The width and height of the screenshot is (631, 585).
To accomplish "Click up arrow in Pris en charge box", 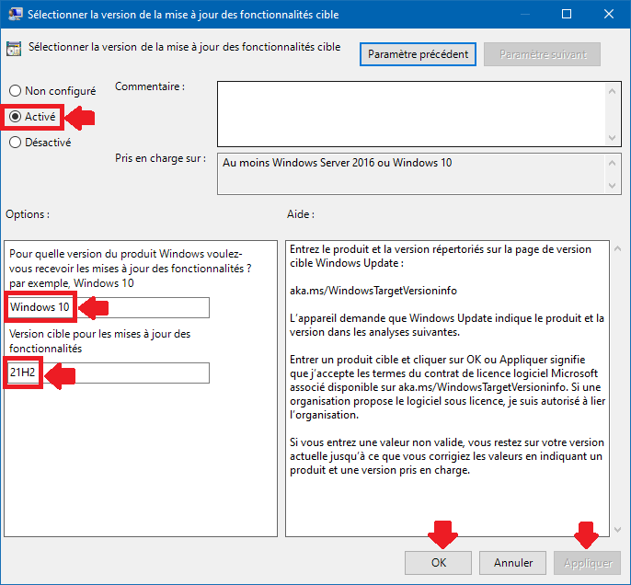I will 612,163.
